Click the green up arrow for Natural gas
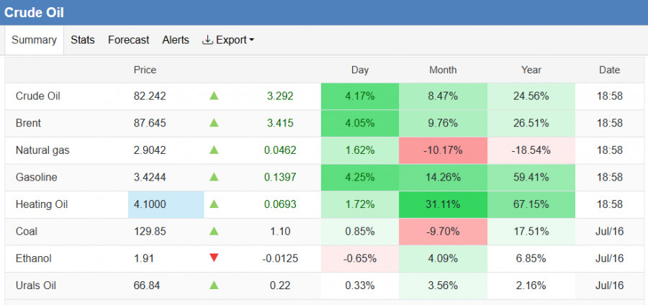Viewport: 648px width, 305px height. pos(214,150)
